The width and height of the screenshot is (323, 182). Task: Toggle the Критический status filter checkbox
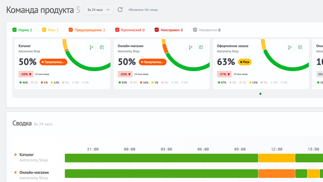click(x=117, y=30)
